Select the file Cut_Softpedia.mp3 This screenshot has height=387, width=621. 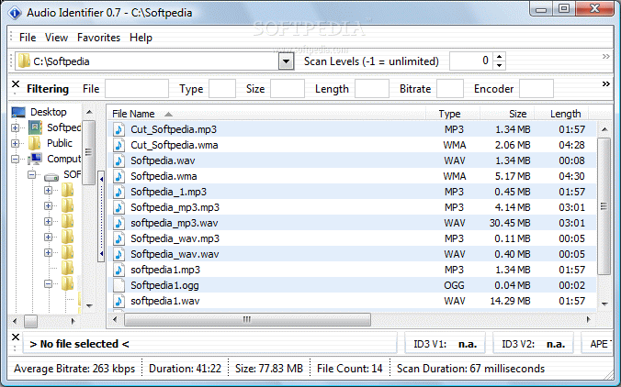[174, 129]
